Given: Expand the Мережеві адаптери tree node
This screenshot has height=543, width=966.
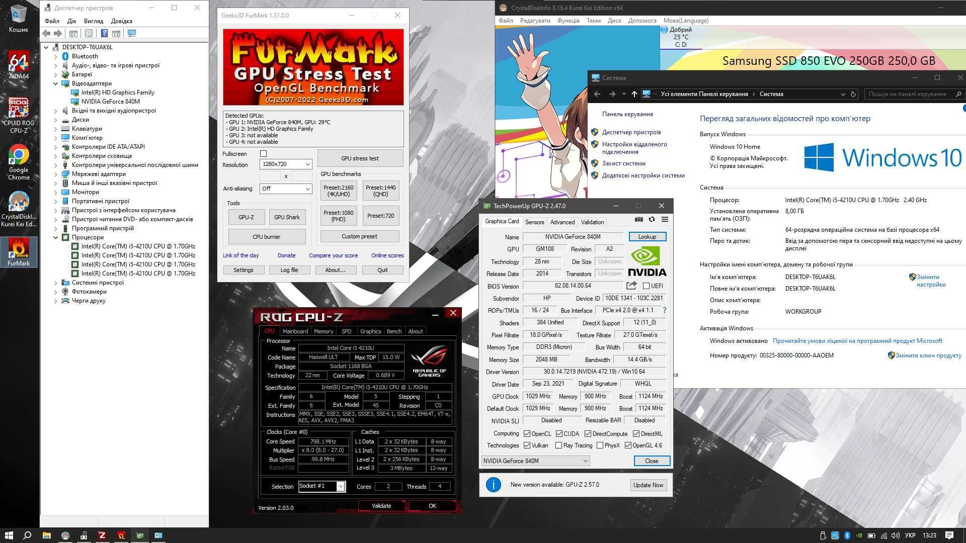Looking at the screenshot, I should point(55,174).
